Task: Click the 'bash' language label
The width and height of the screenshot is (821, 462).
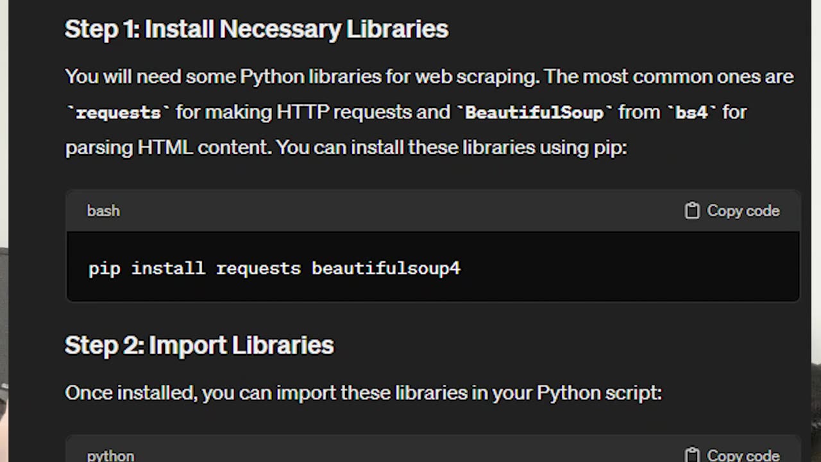Action: pyautogui.click(x=103, y=210)
